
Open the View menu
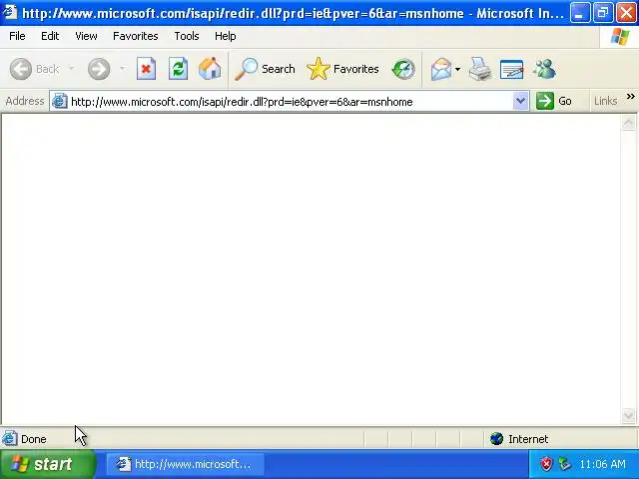click(86, 36)
